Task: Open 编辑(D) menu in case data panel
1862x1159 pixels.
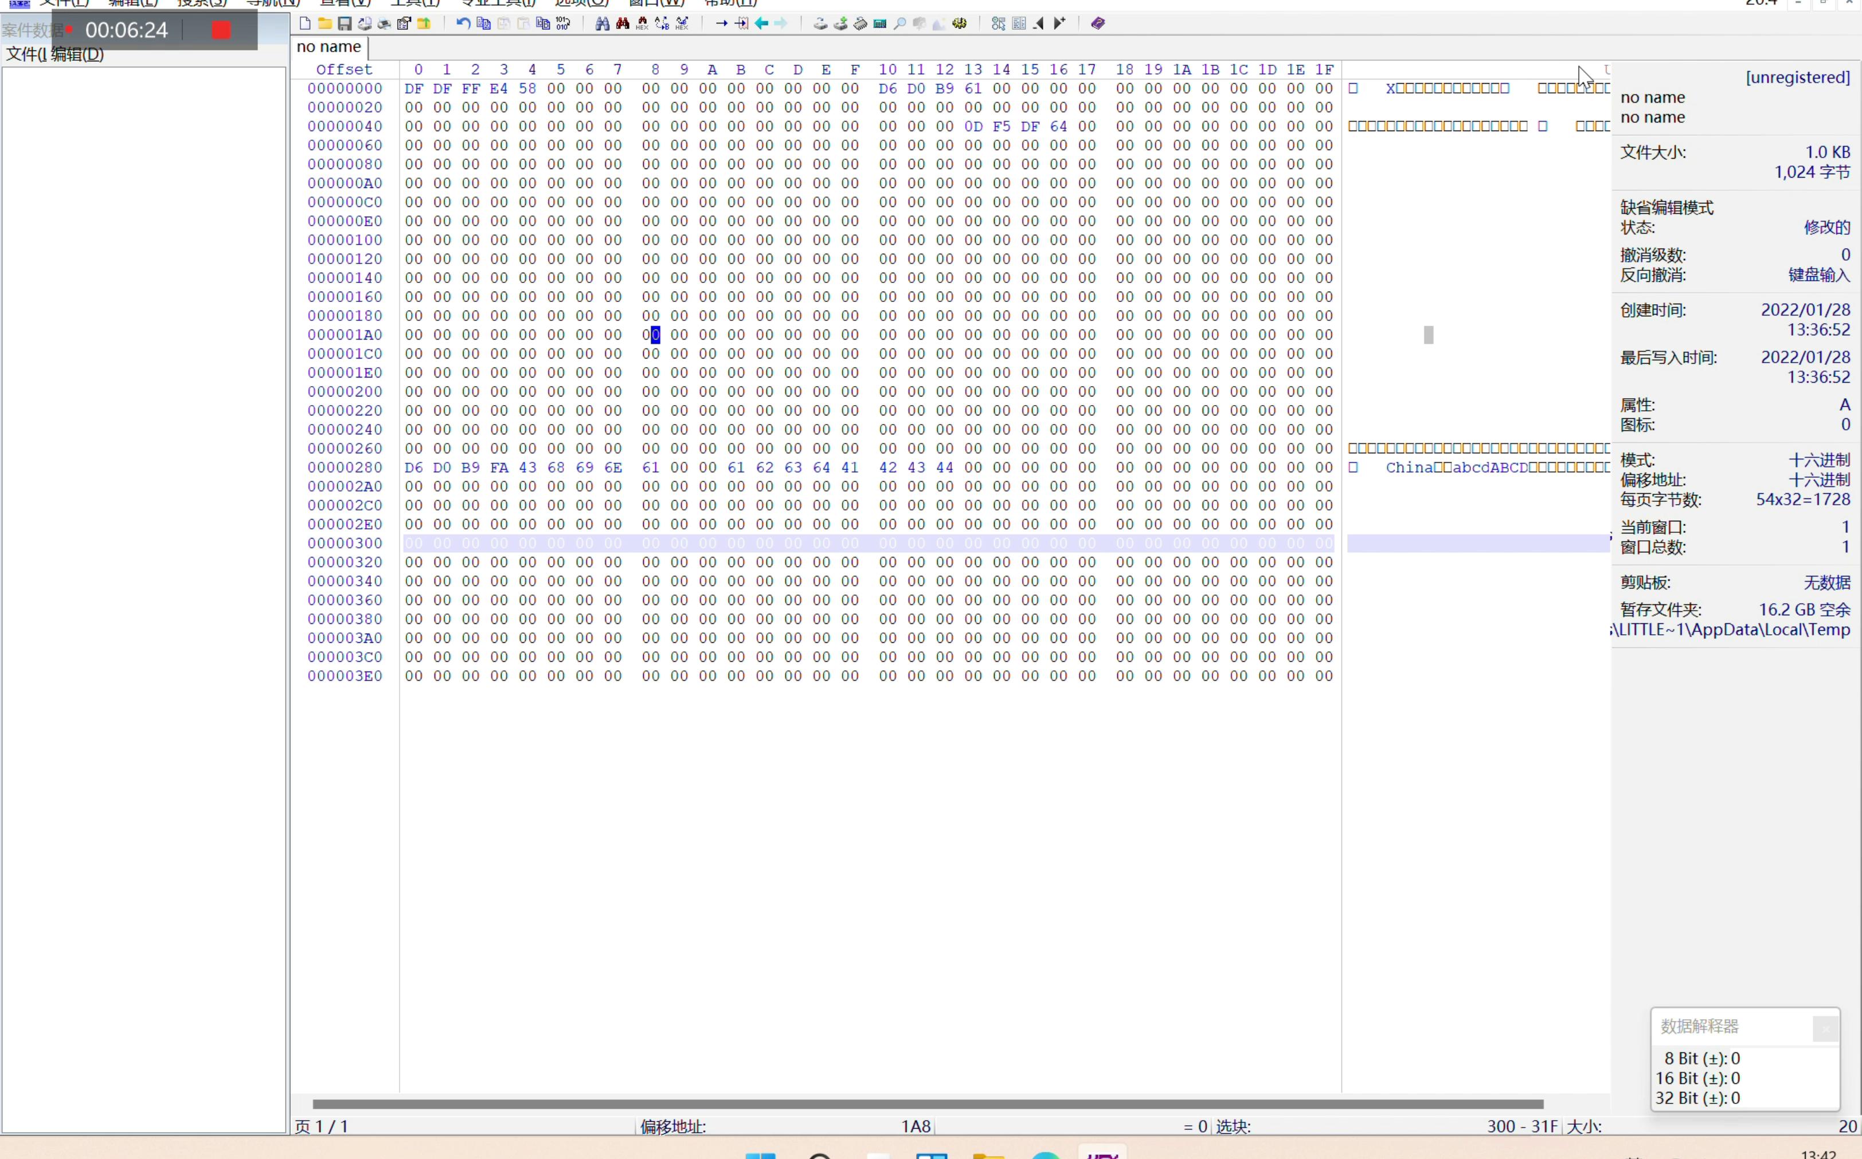Action: click(77, 54)
